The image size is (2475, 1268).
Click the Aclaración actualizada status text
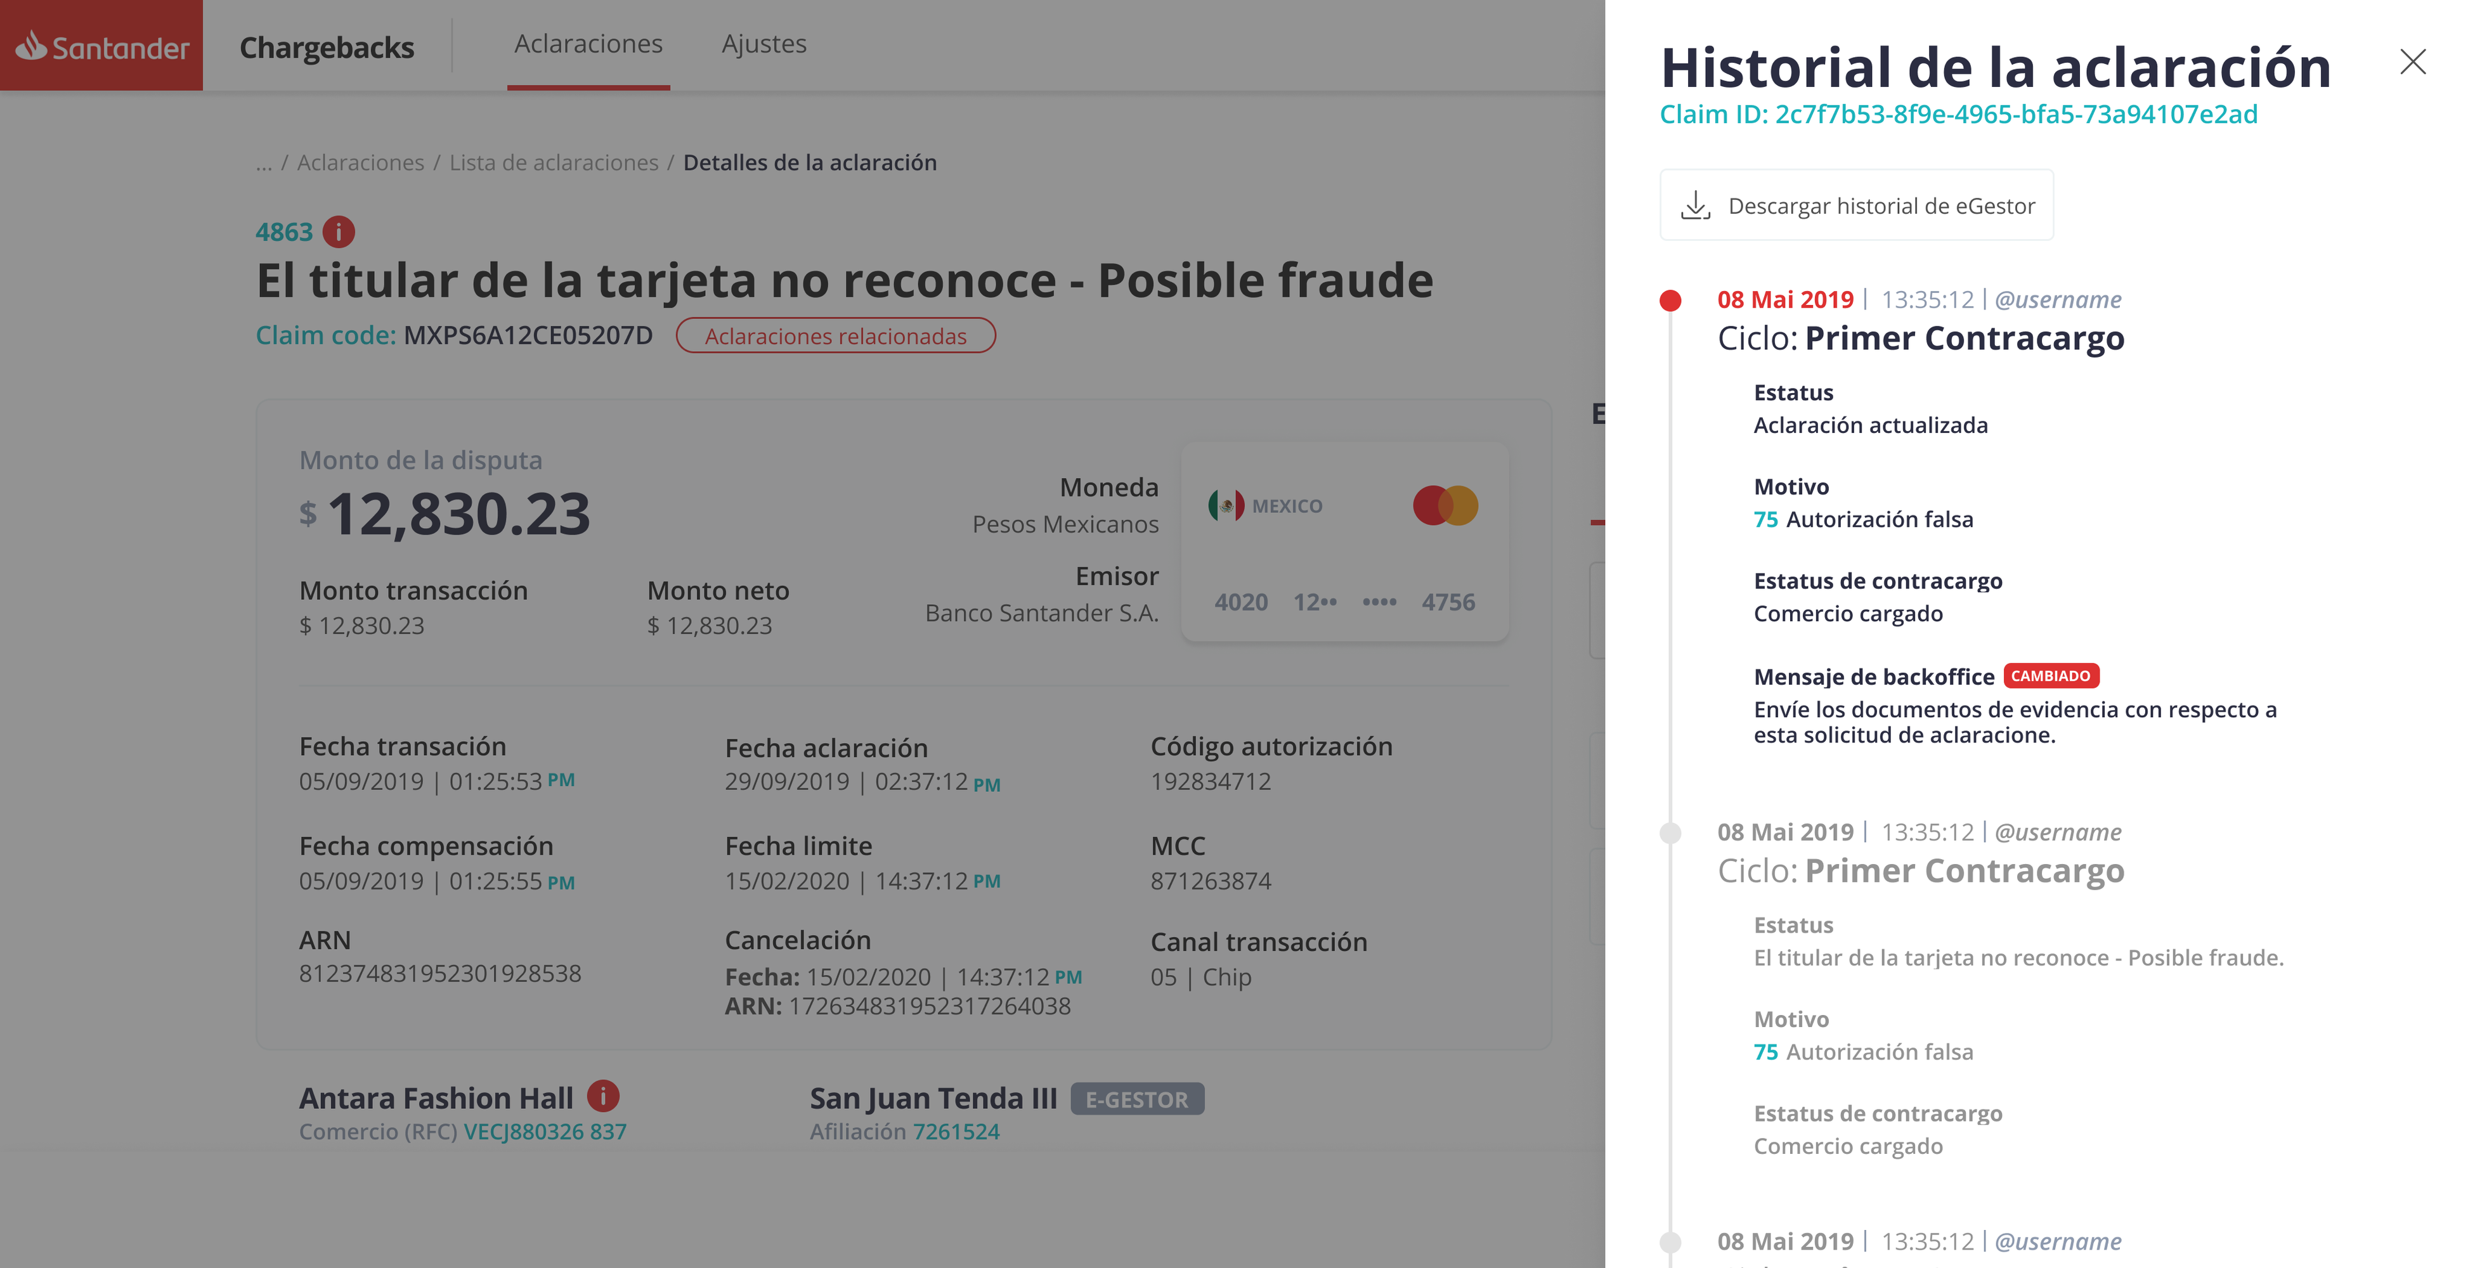pyautogui.click(x=1871, y=425)
